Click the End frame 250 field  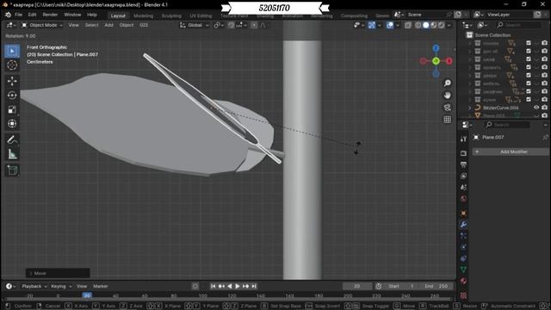tap(436, 286)
